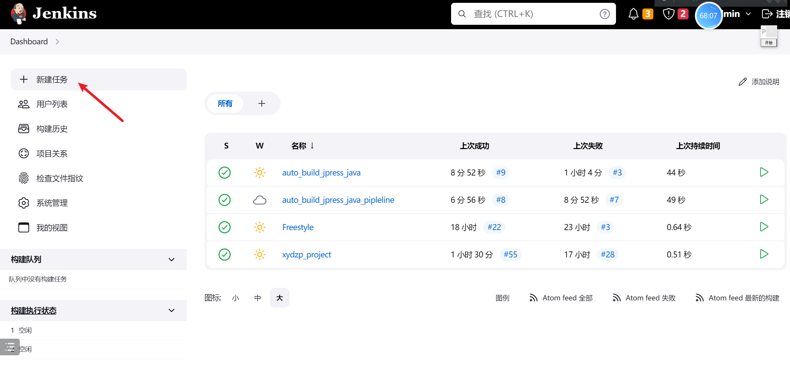Screen dimensions: 790x387
Task: Click the 添加说明 button
Action: tap(759, 82)
